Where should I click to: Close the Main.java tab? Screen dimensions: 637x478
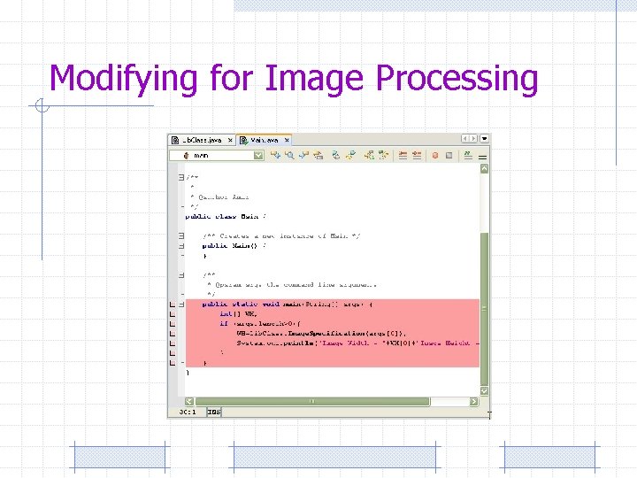(x=287, y=140)
